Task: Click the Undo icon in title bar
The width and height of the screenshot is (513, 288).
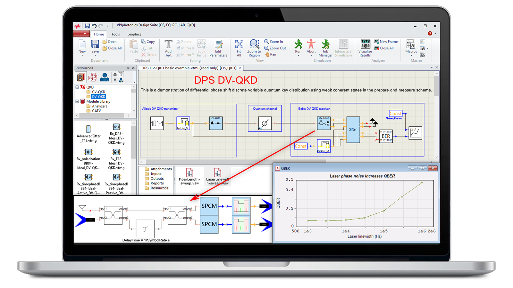Action: (x=94, y=26)
